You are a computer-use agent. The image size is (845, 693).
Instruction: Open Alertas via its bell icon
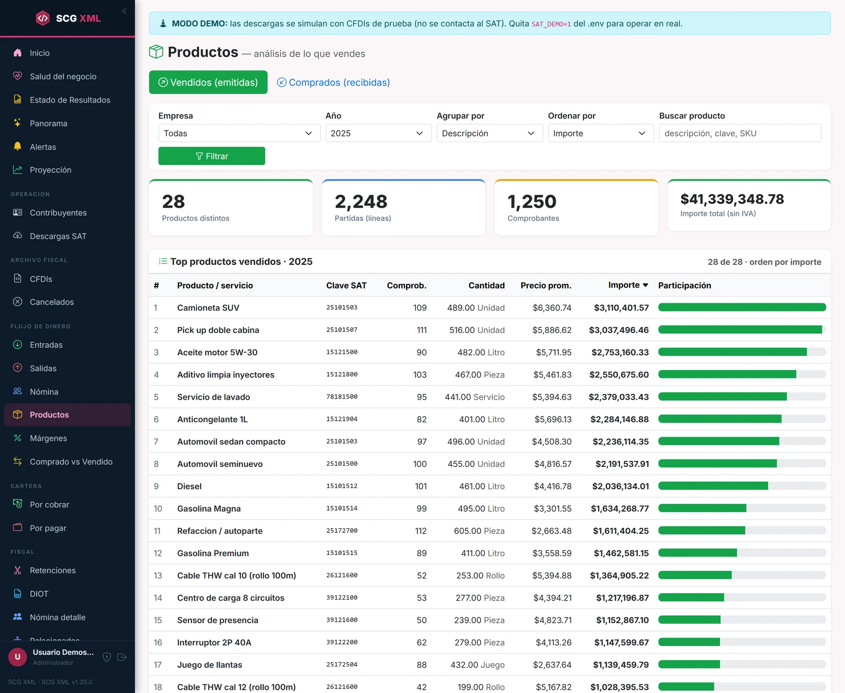(17, 146)
